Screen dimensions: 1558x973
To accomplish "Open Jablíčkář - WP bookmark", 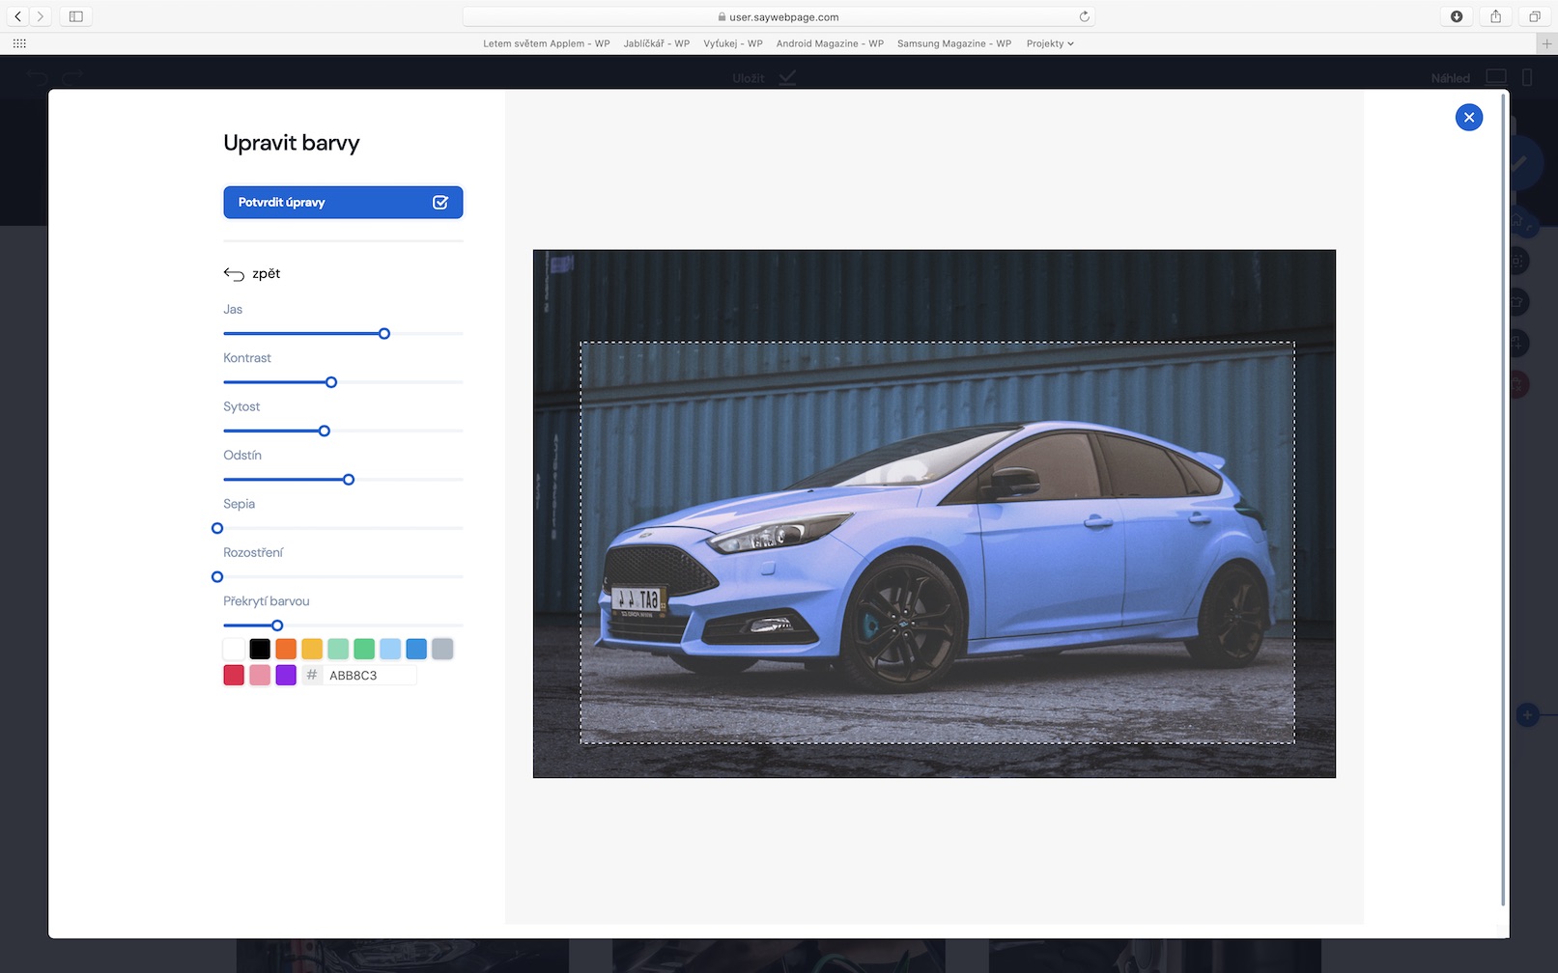I will point(657,43).
